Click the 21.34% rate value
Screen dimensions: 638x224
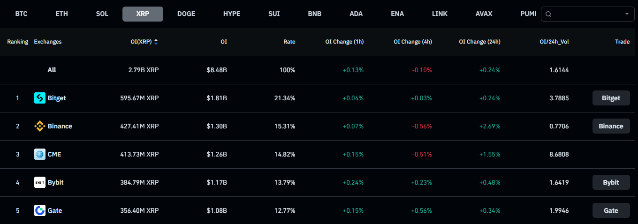(285, 98)
